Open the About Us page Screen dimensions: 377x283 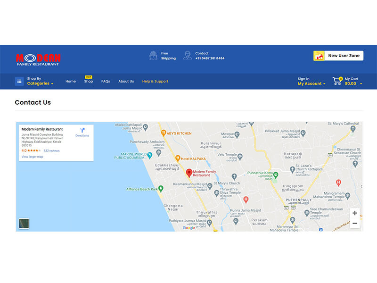click(126, 81)
